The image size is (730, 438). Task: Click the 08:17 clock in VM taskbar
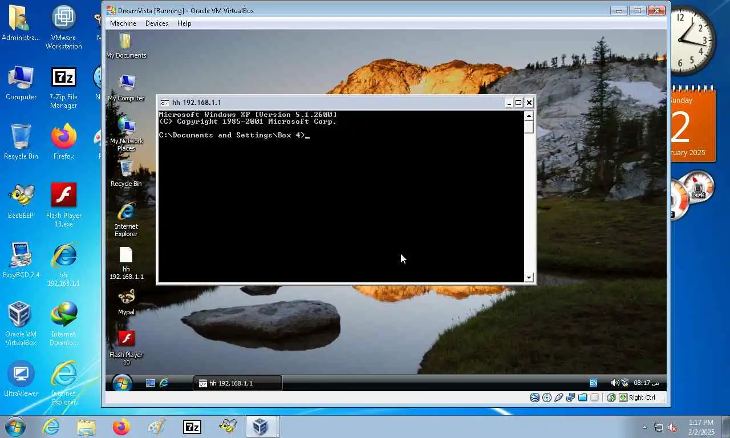(x=646, y=383)
